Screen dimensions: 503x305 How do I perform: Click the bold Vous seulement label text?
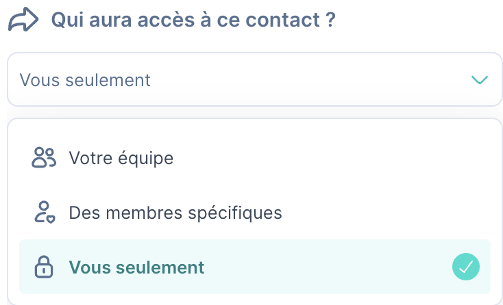(136, 267)
